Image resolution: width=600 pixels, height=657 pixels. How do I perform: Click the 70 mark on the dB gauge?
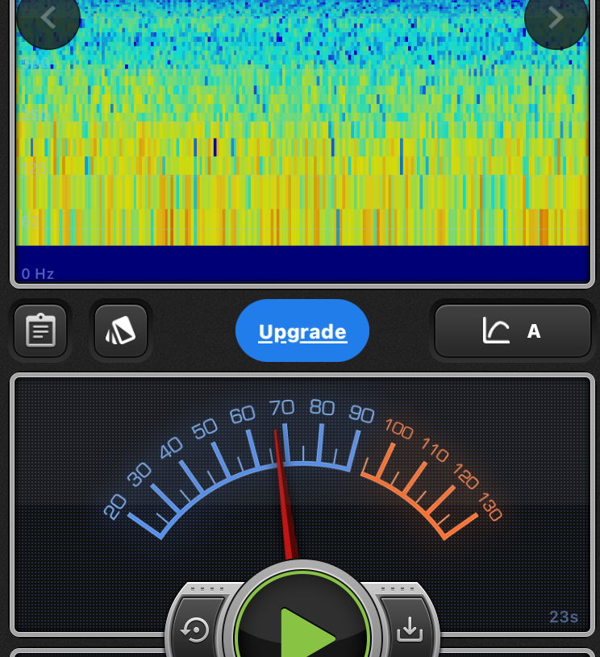point(281,407)
